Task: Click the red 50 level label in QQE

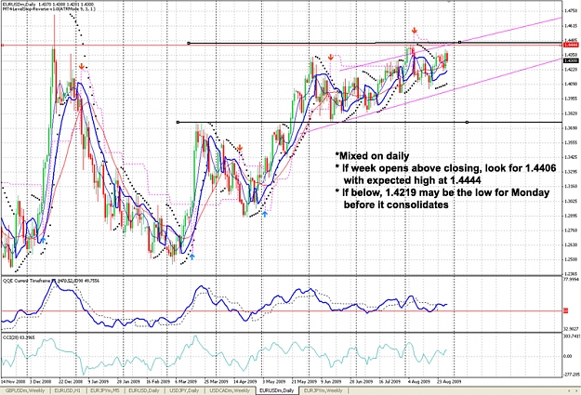Action: click(566, 310)
